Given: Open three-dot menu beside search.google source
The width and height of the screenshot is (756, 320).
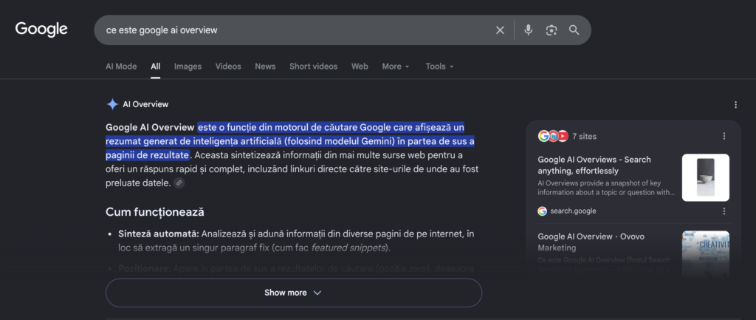Looking at the screenshot, I should click(x=724, y=211).
